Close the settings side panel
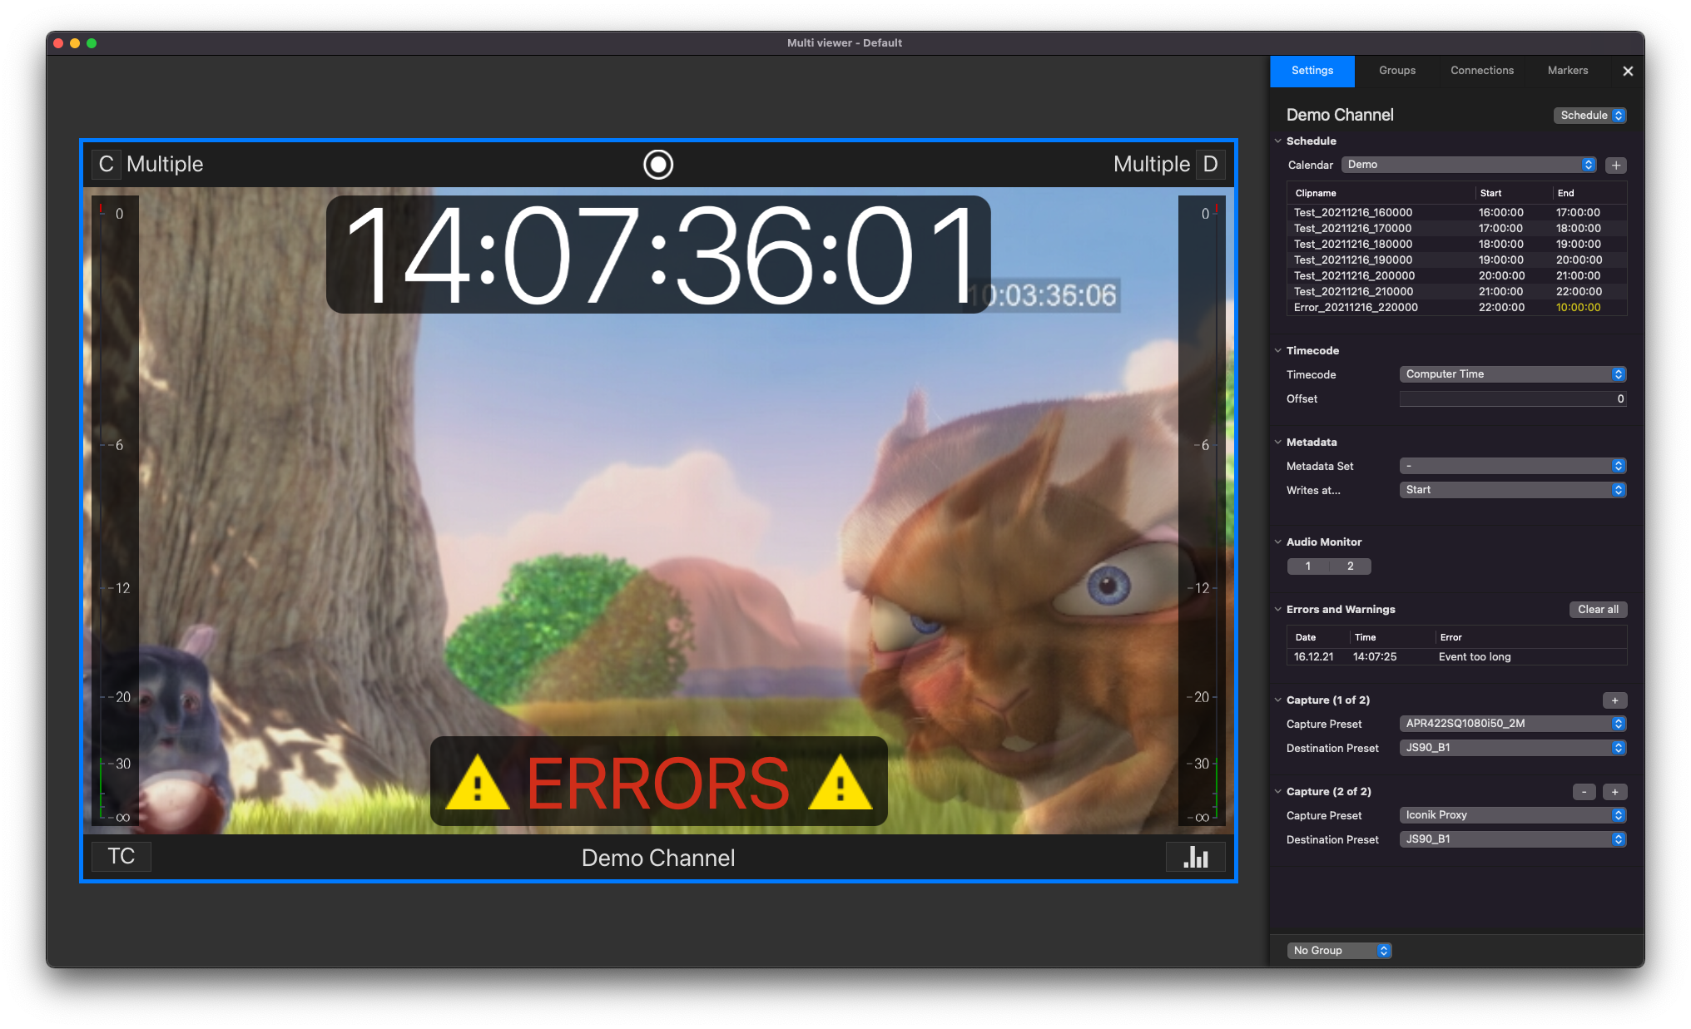 tap(1628, 72)
